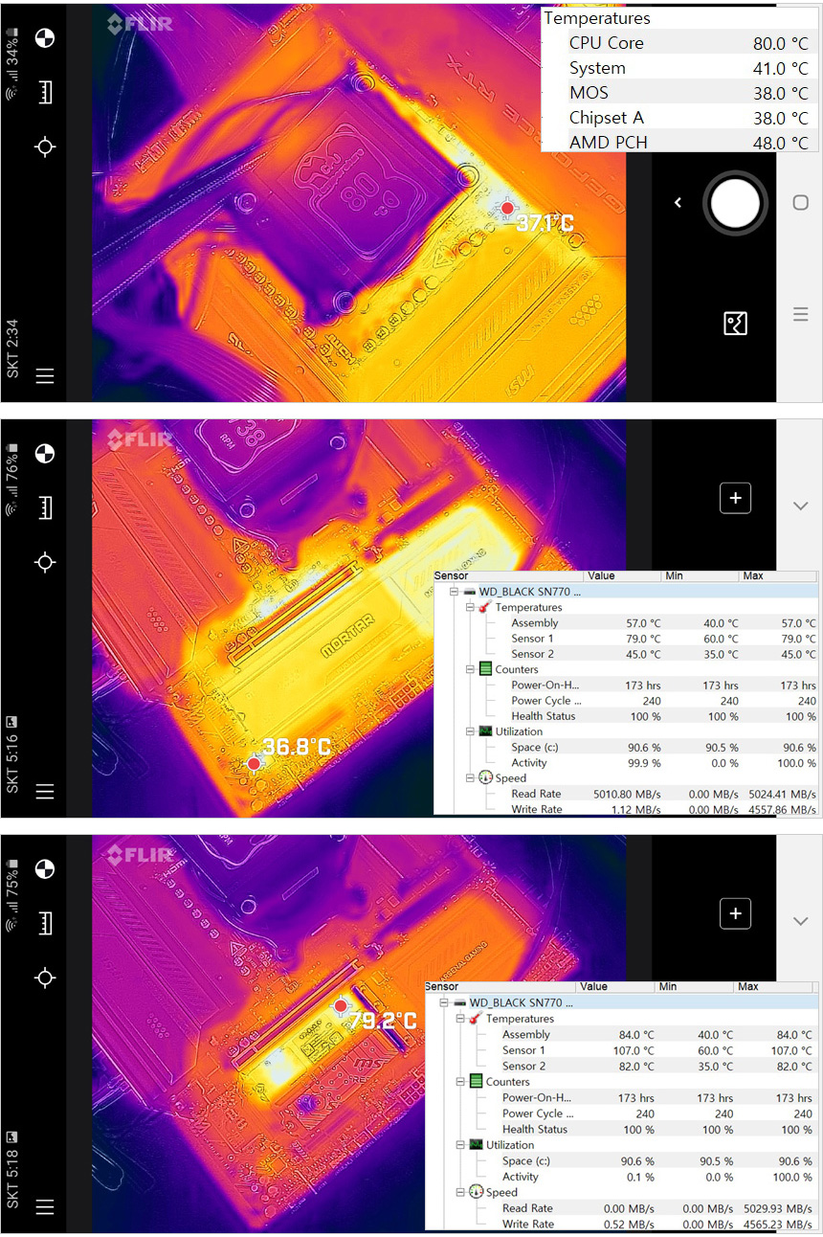Collapse Speed node showing 5010.80 MB/s Read Rate
This screenshot has height=1237, width=823.
pos(470,778)
